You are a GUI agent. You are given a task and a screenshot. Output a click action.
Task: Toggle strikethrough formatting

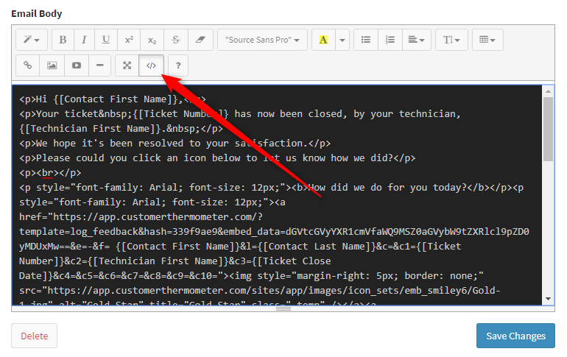coord(176,40)
